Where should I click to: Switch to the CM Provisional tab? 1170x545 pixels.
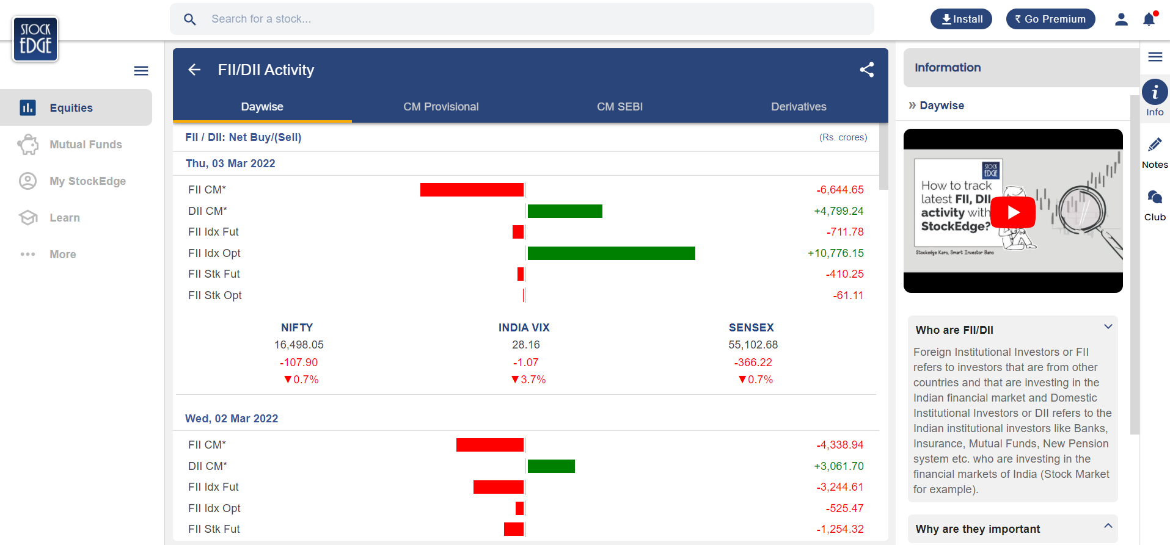(441, 107)
